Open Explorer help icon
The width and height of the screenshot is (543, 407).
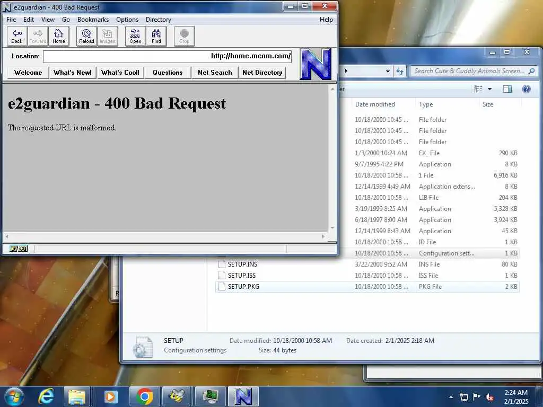point(527,89)
